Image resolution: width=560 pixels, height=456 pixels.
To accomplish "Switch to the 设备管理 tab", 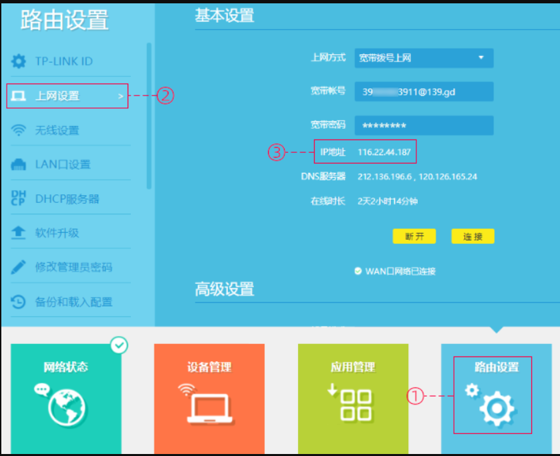I will (x=209, y=399).
